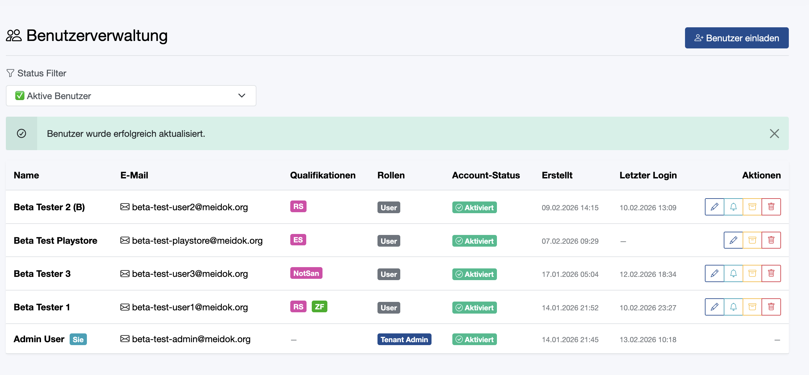
Task: Click Benutzer einladen button
Action: click(736, 38)
